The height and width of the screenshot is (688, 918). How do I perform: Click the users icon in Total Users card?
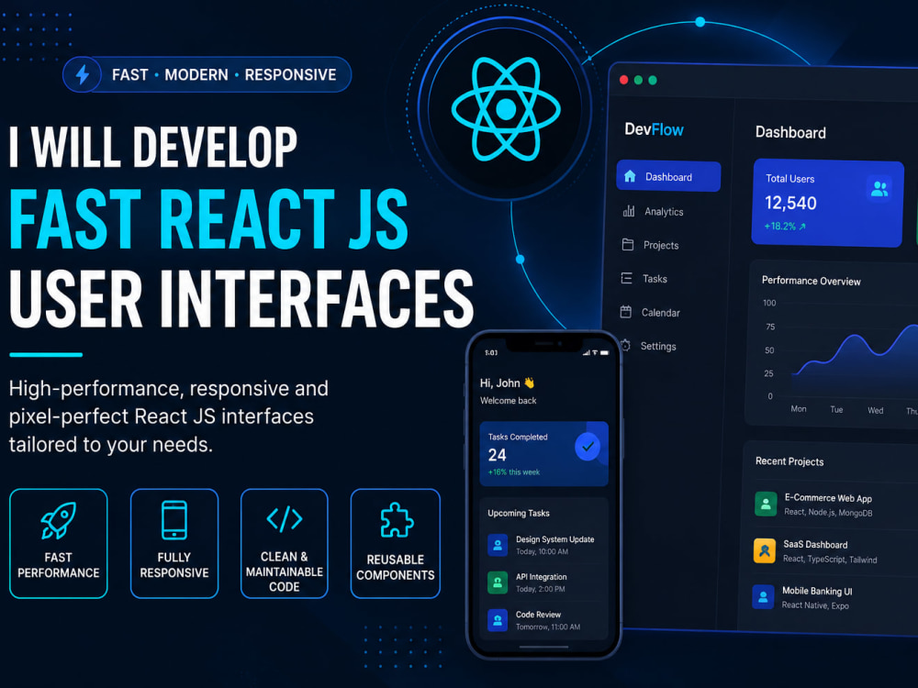879,189
